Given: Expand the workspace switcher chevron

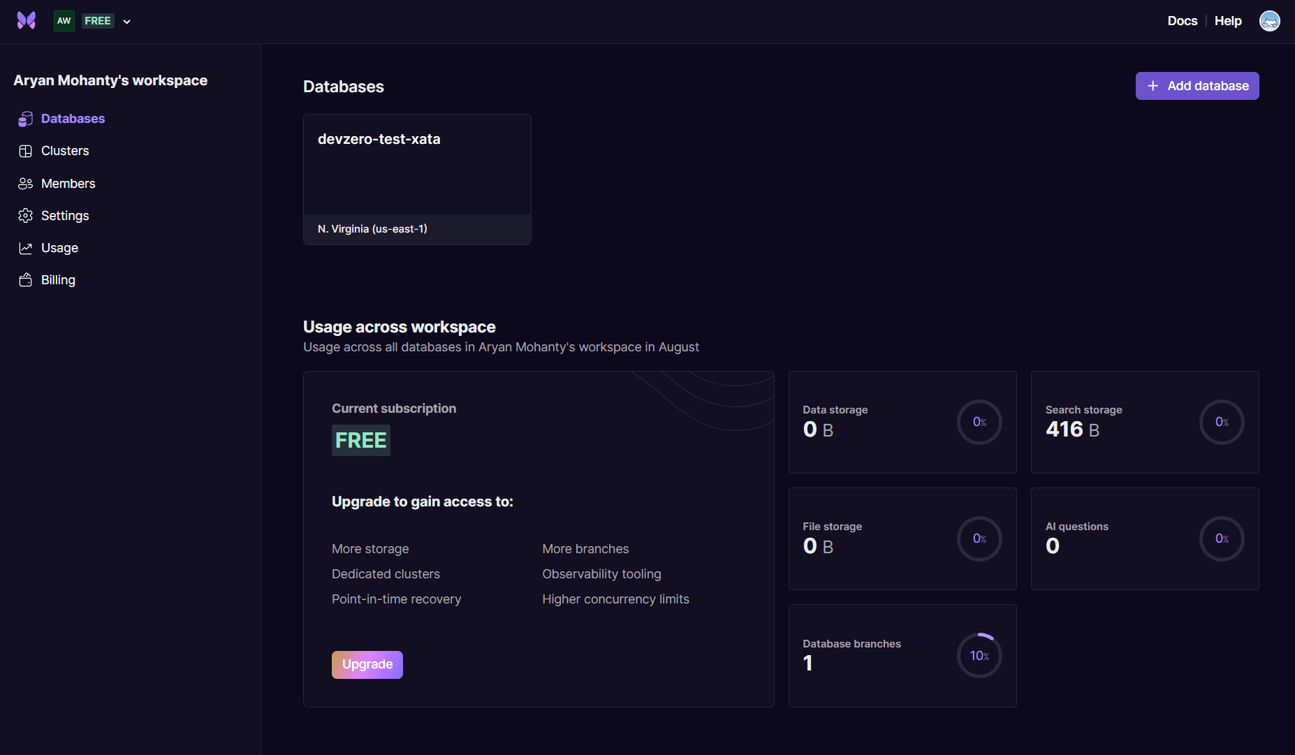Looking at the screenshot, I should coord(127,22).
